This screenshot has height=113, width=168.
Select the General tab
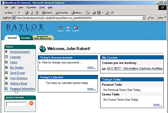[x=12, y=38]
